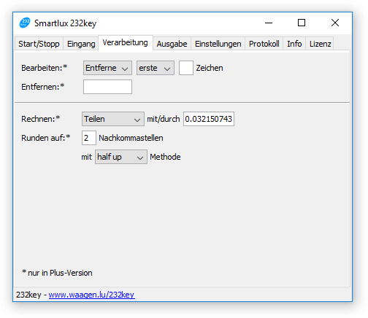
Task: Click the 'Zeichen' label text
Action: pos(210,68)
